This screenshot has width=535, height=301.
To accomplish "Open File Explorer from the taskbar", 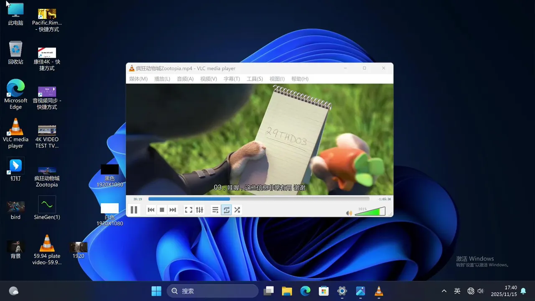I will click(287, 291).
